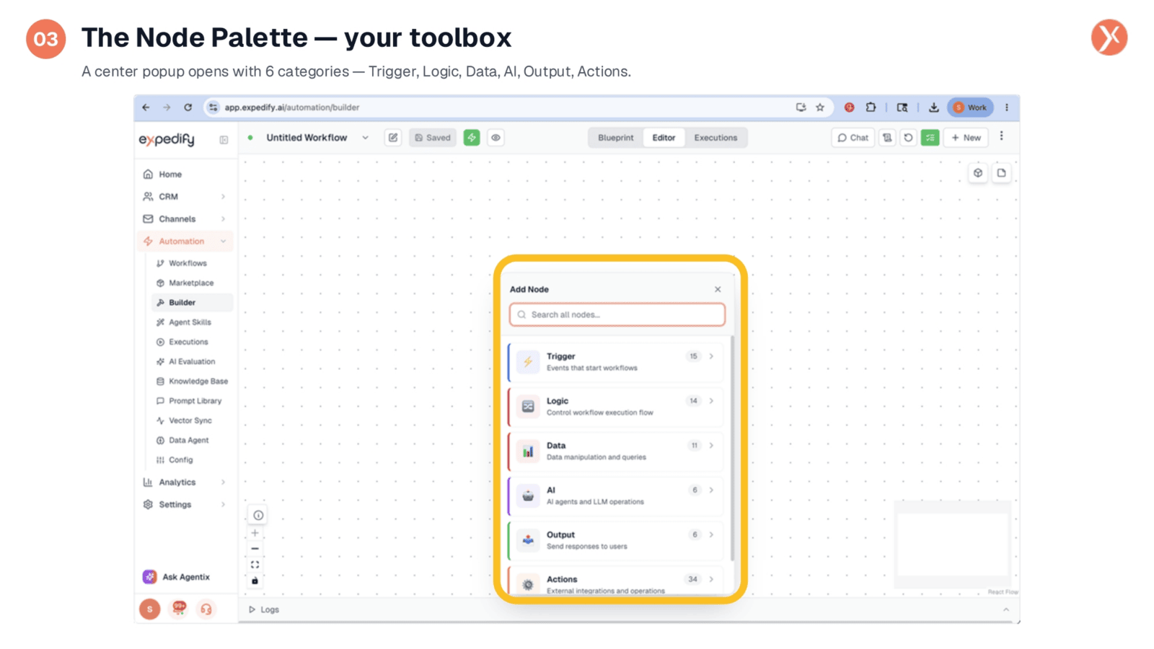Click the expedify logo

(x=167, y=138)
